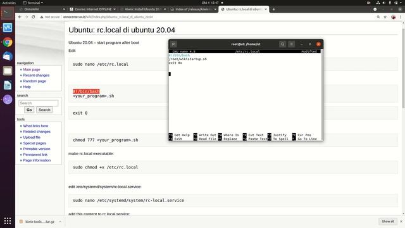Click the Search button in sidebar
Image resolution: width=405 pixels, height=228 pixels.
click(44, 110)
